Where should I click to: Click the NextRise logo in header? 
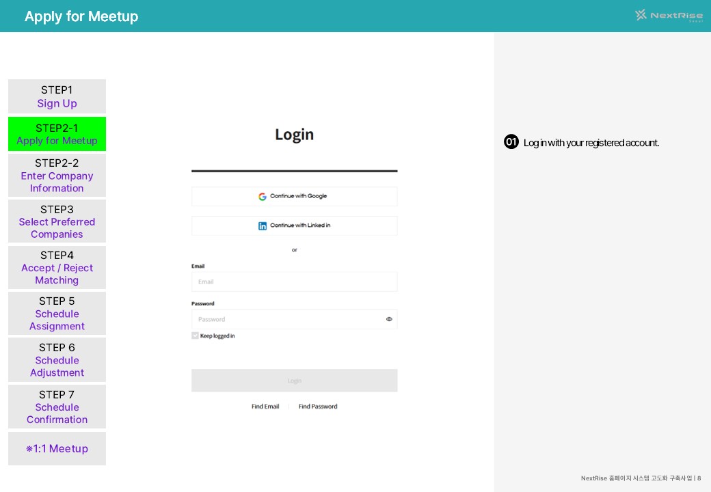click(669, 16)
